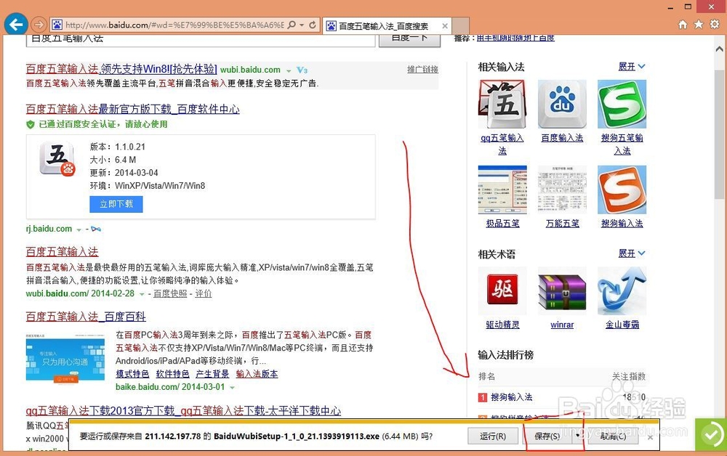
Task: Open qq五笔输入法下载2013官方下载 link
Action: click(183, 411)
